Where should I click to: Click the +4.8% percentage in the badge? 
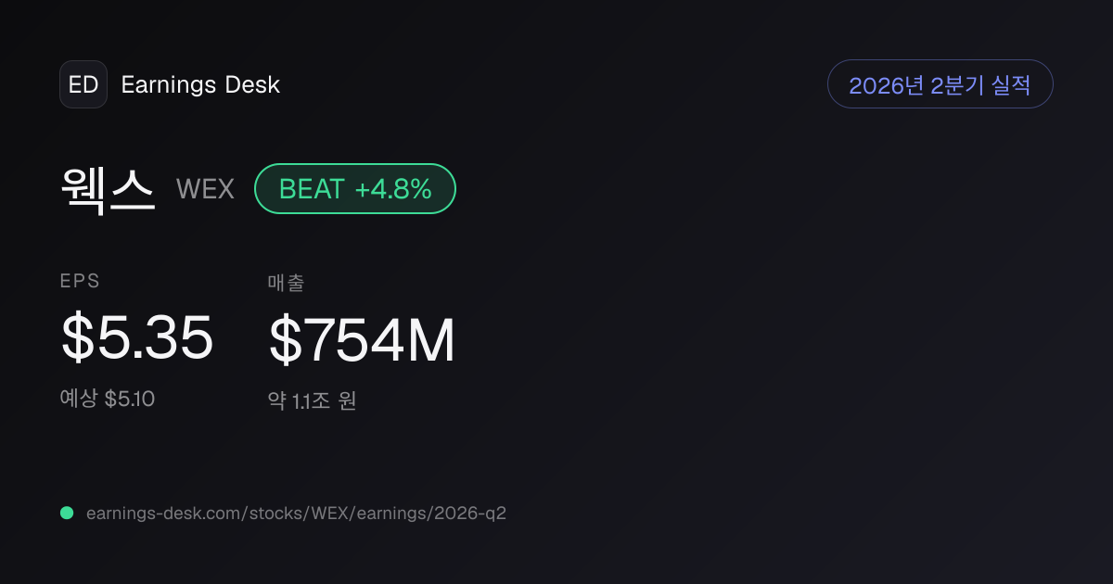[393, 189]
